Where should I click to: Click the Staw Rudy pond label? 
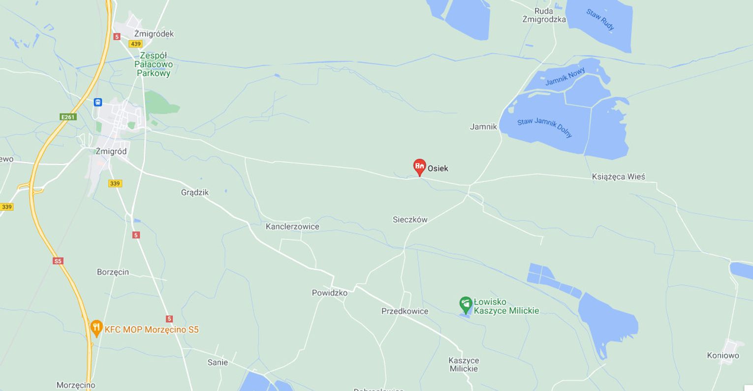coord(600,20)
